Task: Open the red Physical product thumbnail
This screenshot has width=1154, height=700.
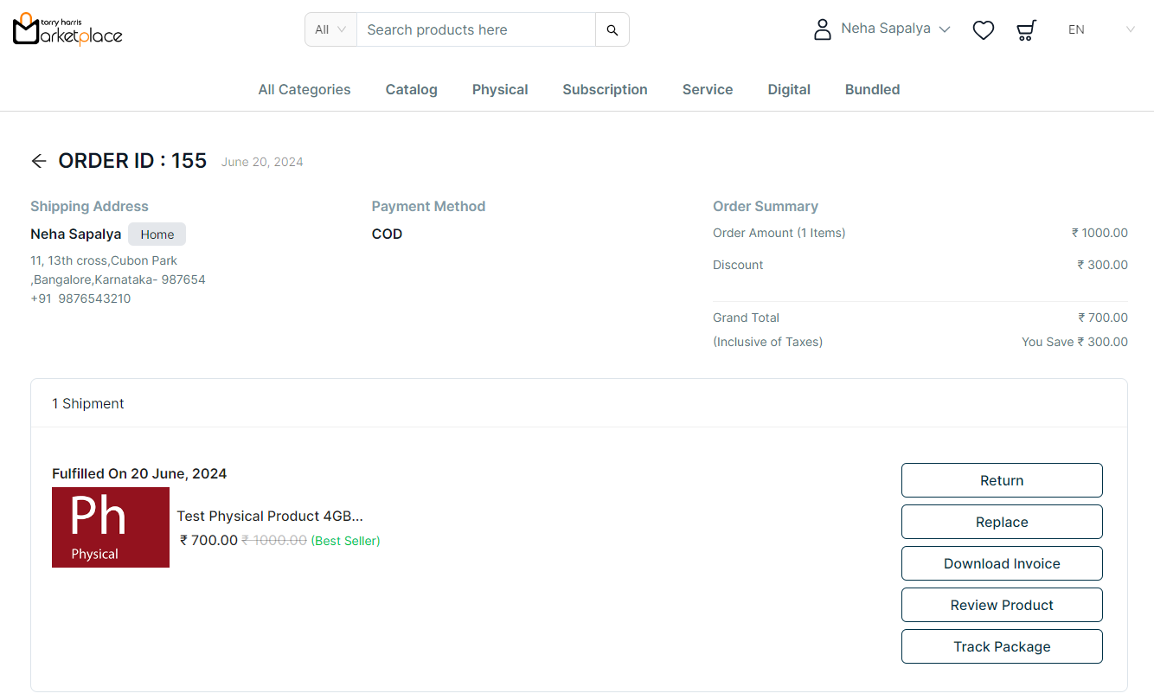Action: point(111,527)
